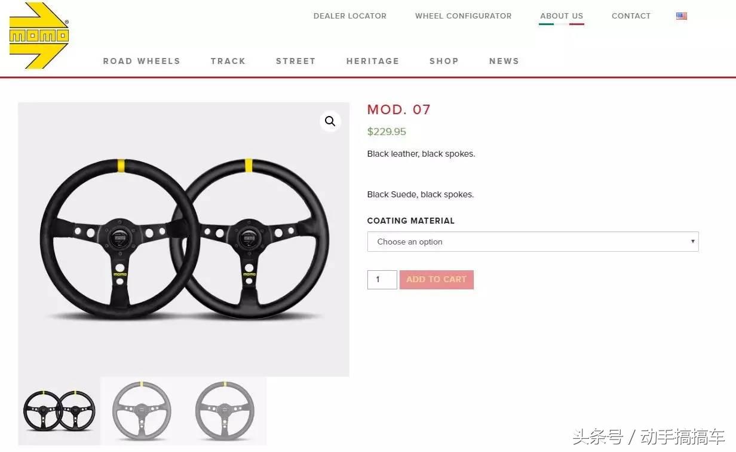The width and height of the screenshot is (736, 452).
Task: Click the quantity input field
Action: [x=382, y=280]
